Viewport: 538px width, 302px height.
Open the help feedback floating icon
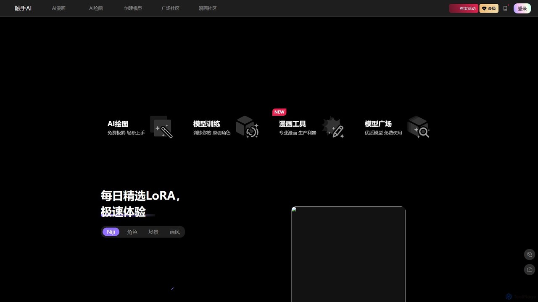pyautogui.click(x=530, y=269)
